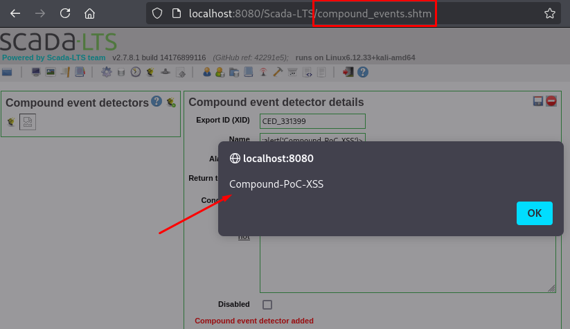This screenshot has width=570, height=329.
Task: Add a new compound event detector
Action: click(171, 103)
